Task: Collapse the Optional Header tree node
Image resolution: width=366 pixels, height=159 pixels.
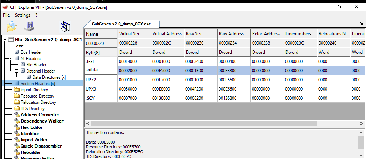Action: click(17, 71)
